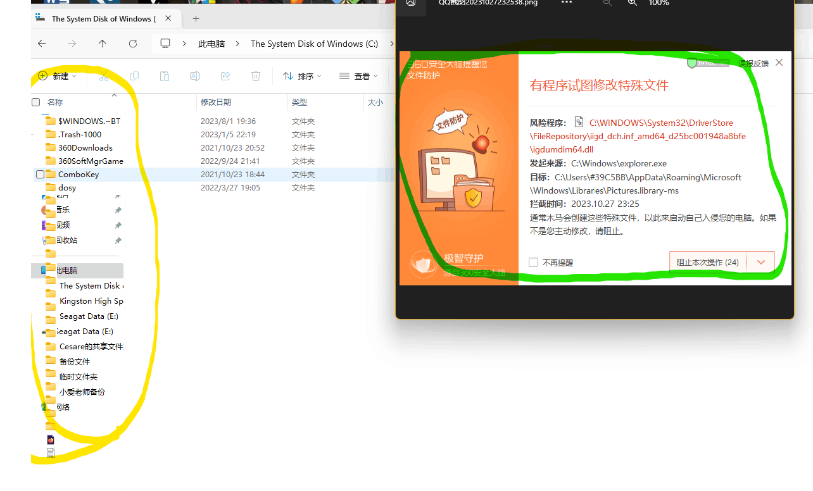Open 音乐 in the sidebar
Image resolution: width=813 pixels, height=491 pixels.
(x=62, y=209)
